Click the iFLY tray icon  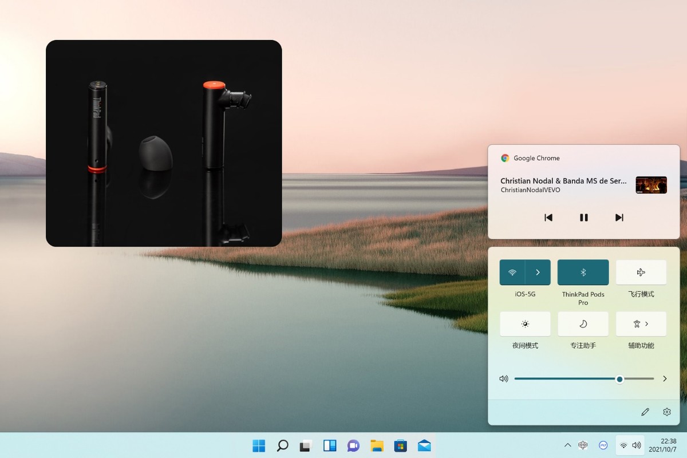pyautogui.click(x=603, y=445)
